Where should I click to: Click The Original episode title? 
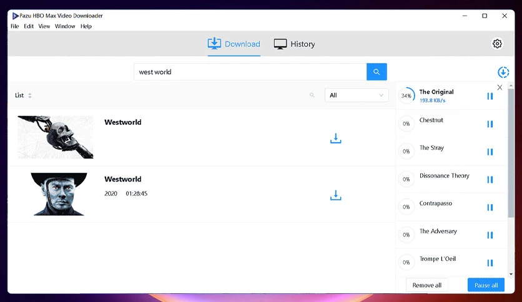click(436, 92)
